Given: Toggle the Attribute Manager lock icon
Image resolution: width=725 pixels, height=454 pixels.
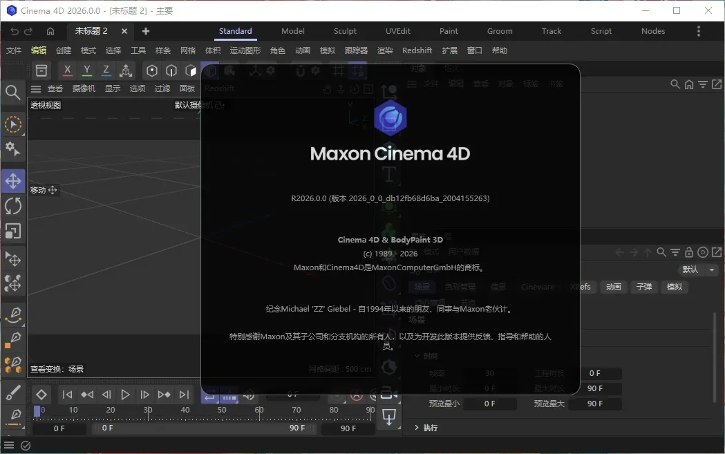Looking at the screenshot, I should click(689, 252).
